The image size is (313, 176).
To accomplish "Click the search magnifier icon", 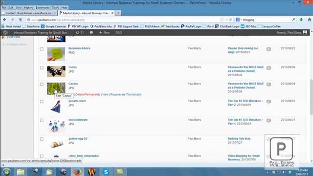I will pyautogui.click(x=293, y=20).
